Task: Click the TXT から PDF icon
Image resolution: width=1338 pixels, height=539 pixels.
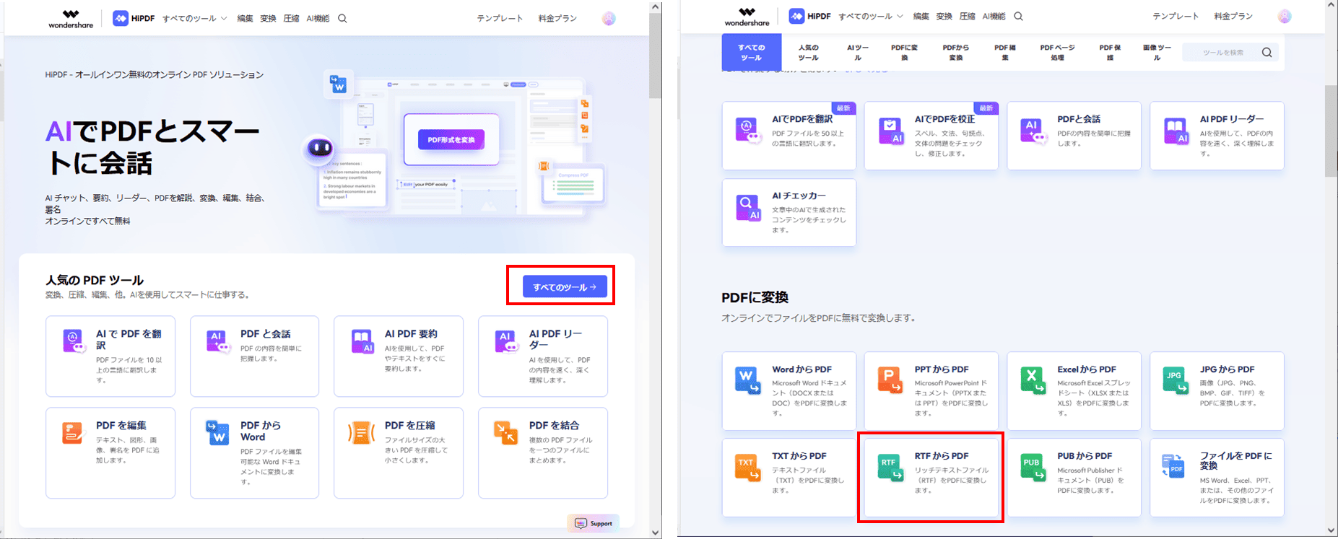Action: 747,467
